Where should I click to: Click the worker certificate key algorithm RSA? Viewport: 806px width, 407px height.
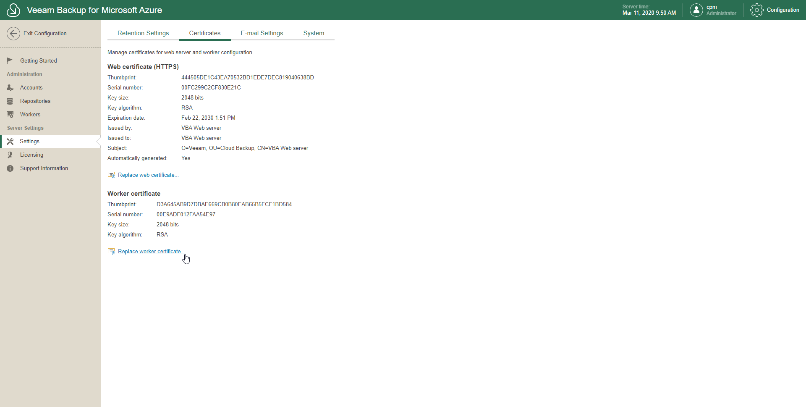[162, 234]
